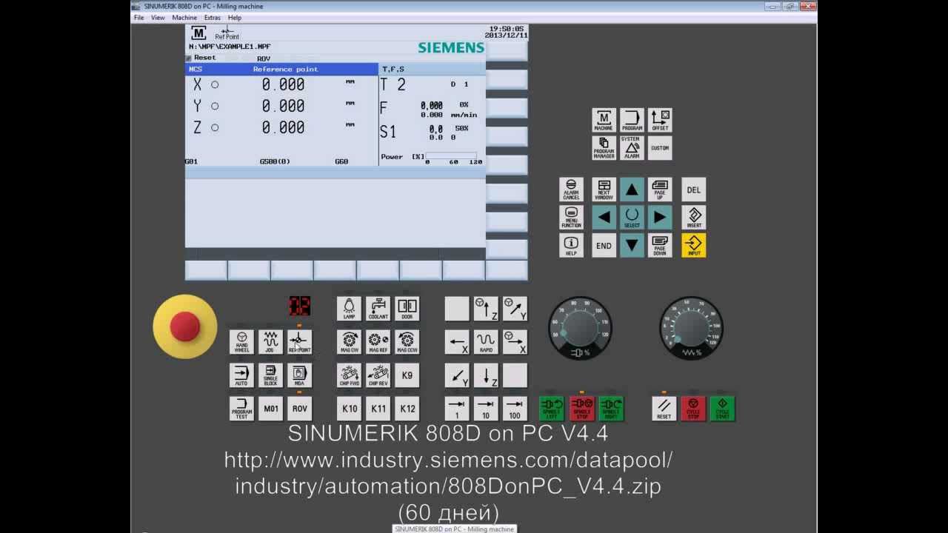This screenshot has width=948, height=533.
Task: Select the MDA mode key
Action: click(x=299, y=375)
